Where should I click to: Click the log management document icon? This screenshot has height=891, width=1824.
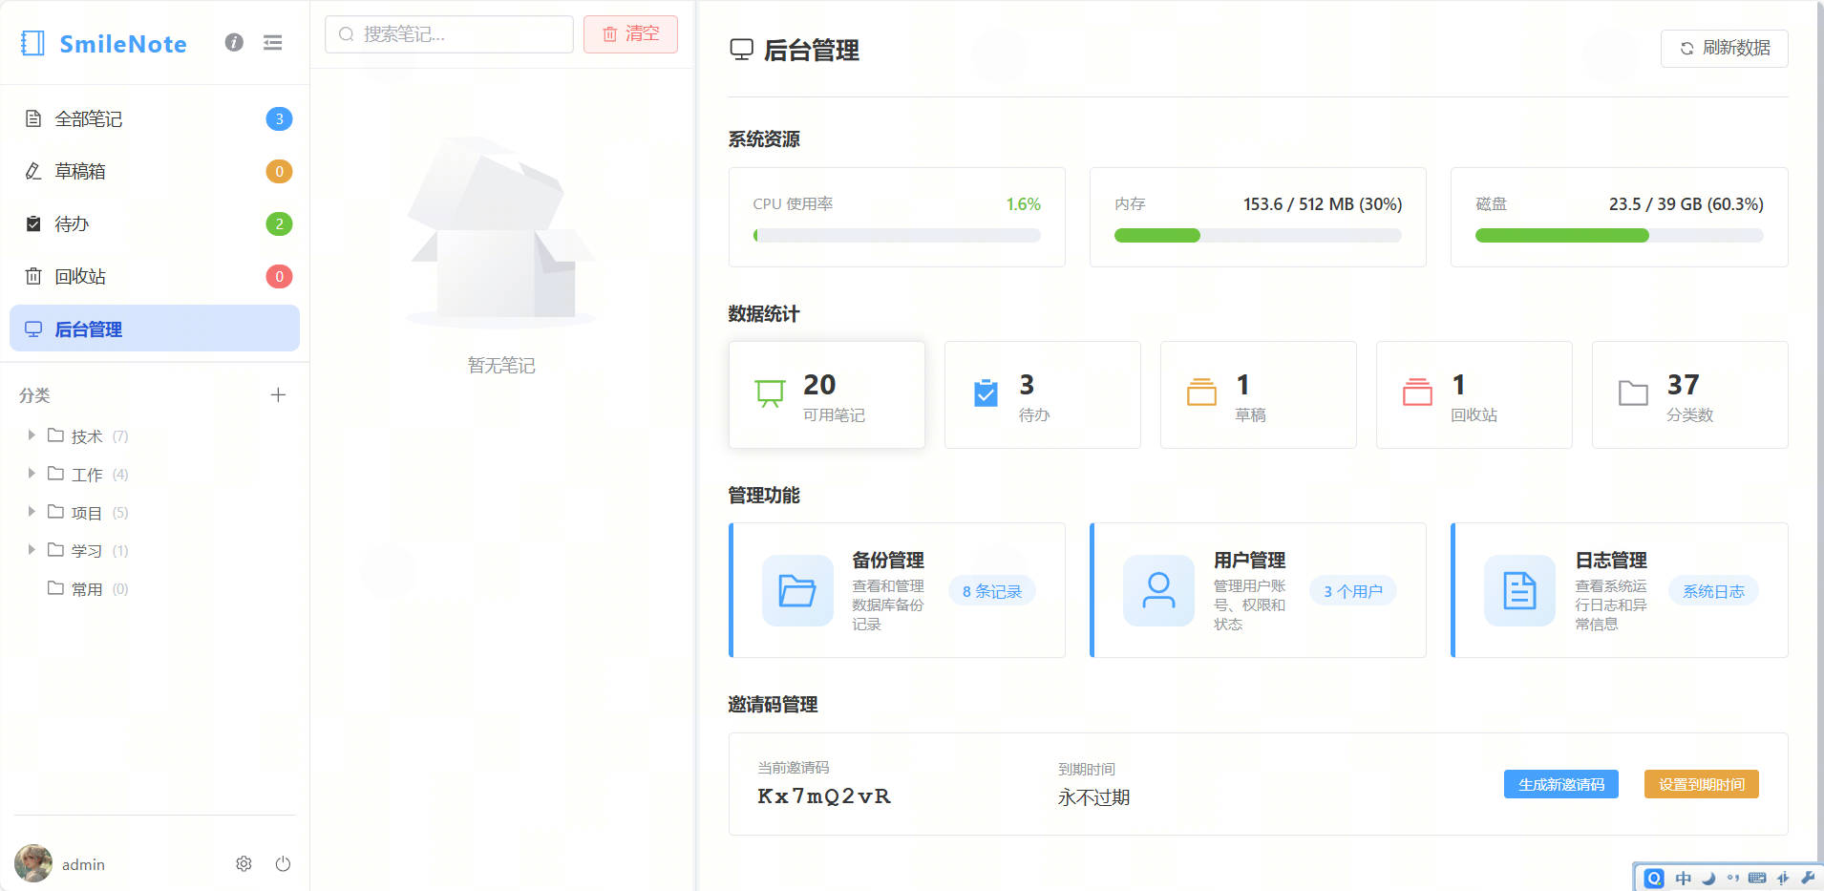click(1519, 590)
